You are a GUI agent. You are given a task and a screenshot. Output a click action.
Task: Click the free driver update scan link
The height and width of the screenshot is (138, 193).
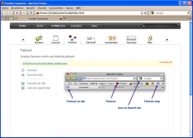click(x=45, y=63)
